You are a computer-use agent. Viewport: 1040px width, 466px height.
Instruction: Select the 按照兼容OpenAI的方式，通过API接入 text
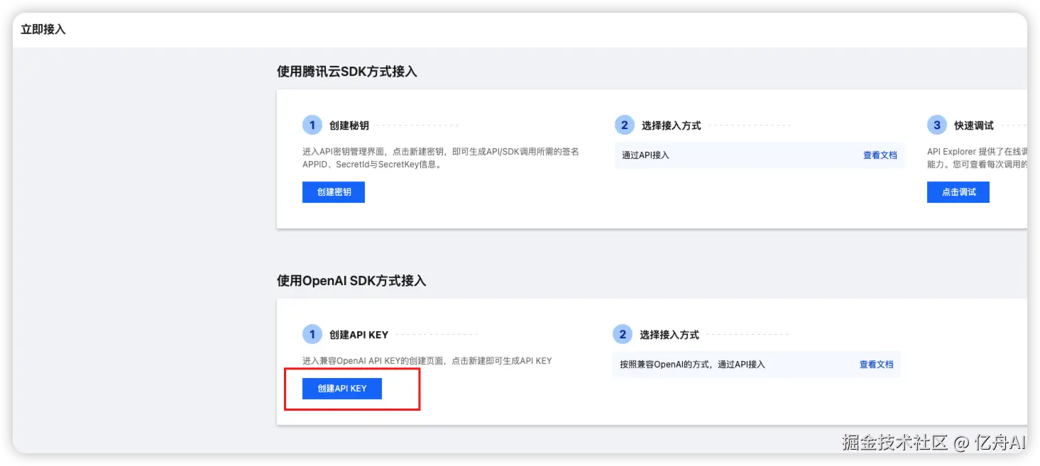[692, 365]
